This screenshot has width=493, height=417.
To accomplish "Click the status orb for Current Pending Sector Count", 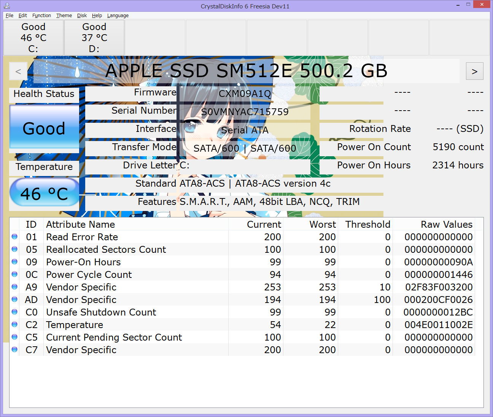I will [x=14, y=337].
